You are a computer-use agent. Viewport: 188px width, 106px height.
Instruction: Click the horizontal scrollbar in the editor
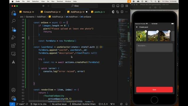click(56, 101)
